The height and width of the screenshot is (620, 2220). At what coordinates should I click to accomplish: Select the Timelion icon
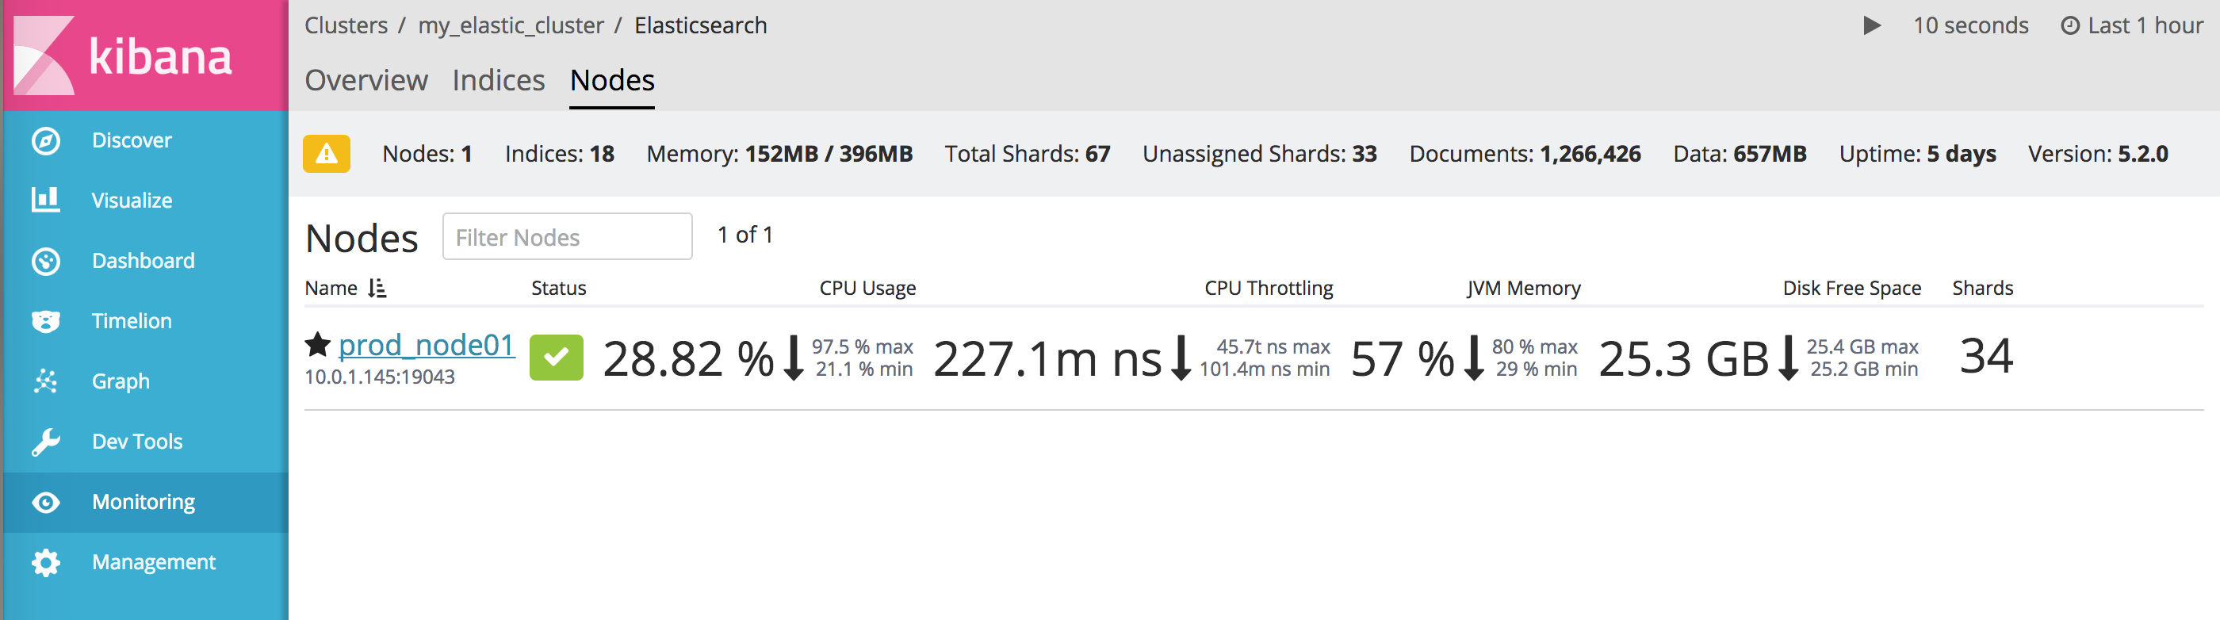45,320
